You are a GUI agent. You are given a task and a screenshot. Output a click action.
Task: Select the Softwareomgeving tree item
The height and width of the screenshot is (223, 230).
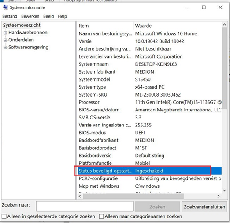29,47
